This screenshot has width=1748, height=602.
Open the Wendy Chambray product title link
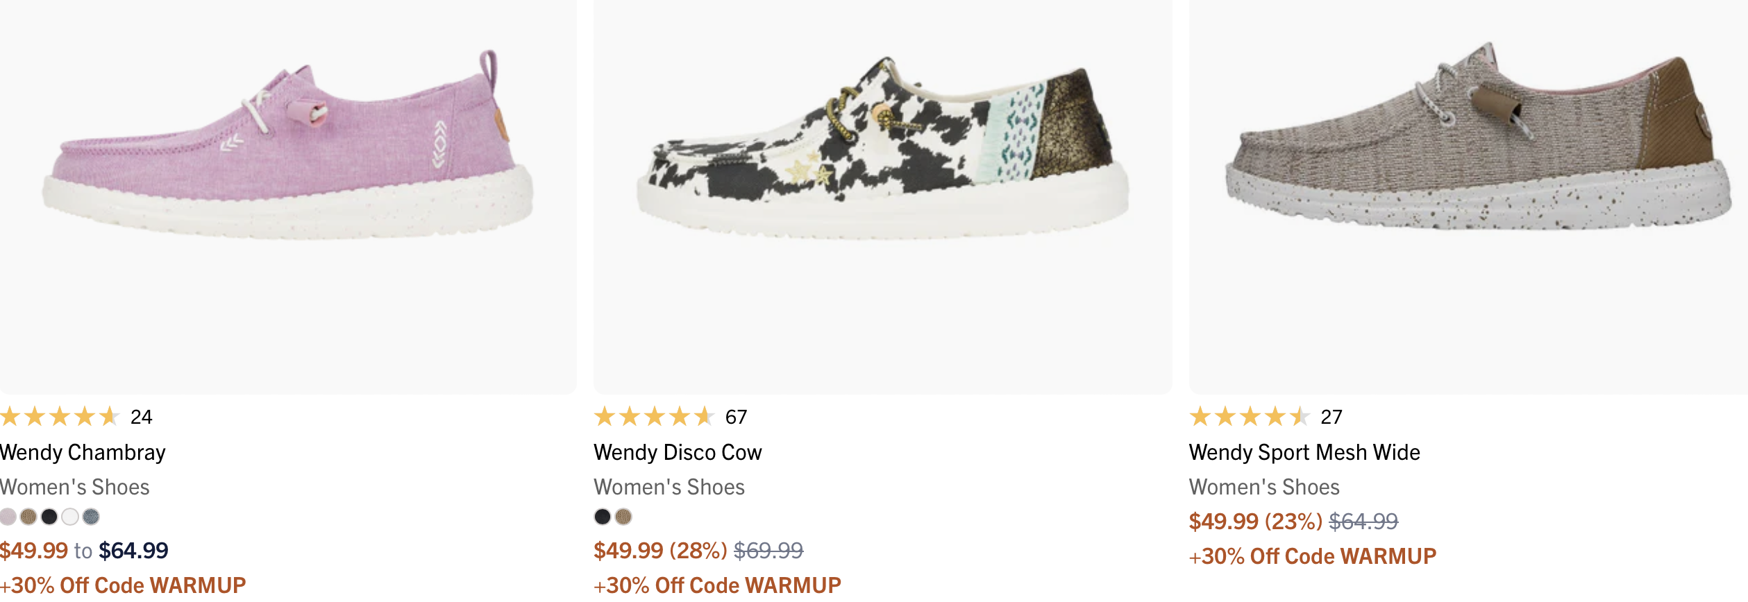point(83,453)
